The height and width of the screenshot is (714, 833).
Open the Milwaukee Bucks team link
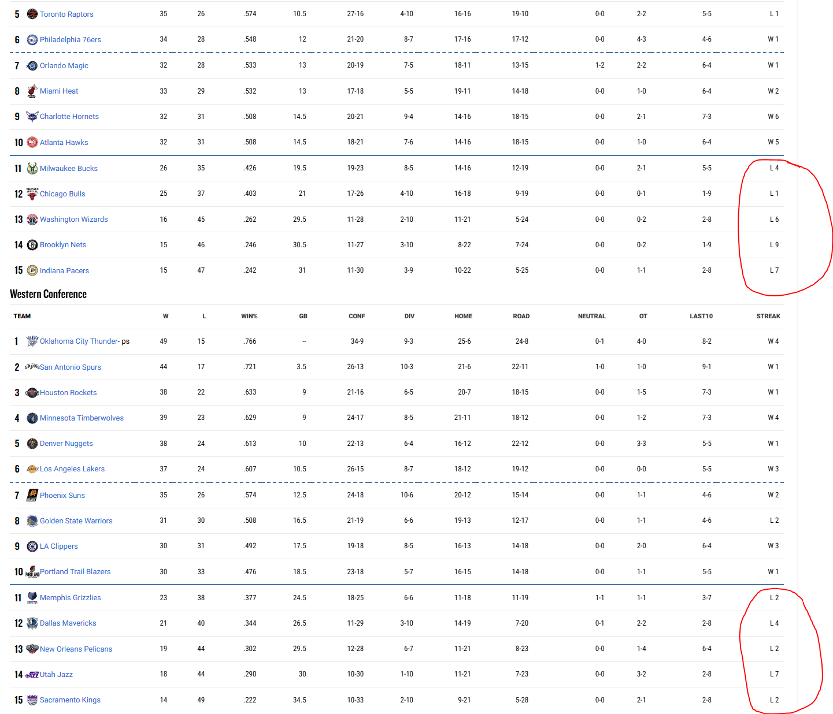click(x=69, y=168)
